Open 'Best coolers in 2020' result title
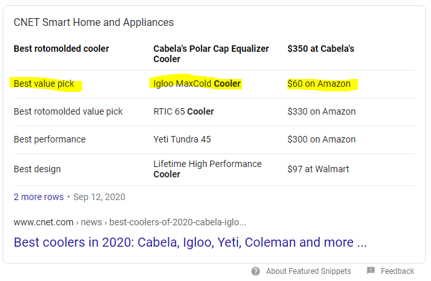 coord(190,242)
